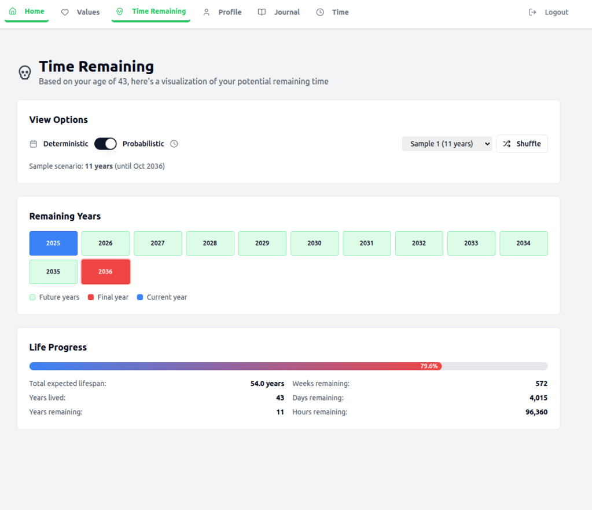Click the person icon beside Profile
This screenshot has width=592, height=510.
coord(207,12)
